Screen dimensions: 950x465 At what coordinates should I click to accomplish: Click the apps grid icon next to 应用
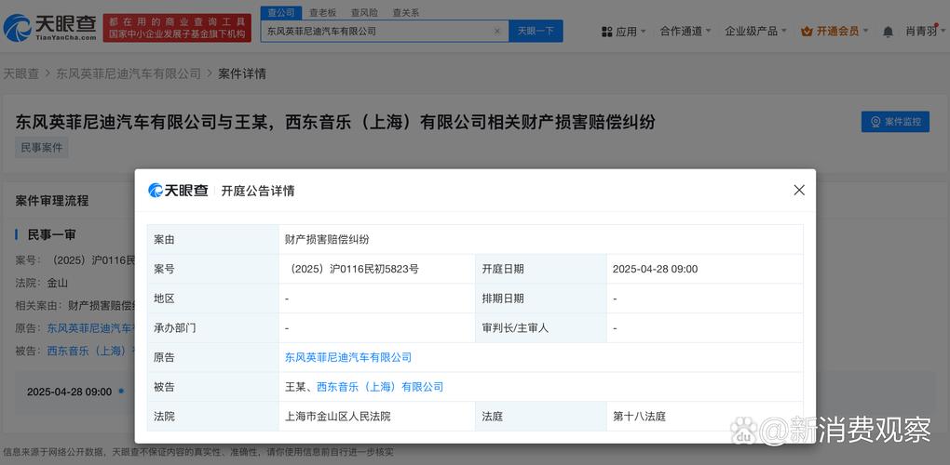(606, 32)
